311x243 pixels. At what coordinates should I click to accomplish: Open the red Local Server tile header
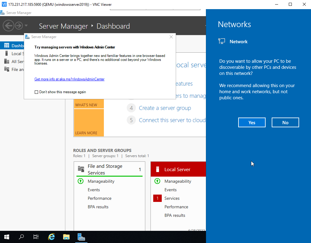coord(178,169)
